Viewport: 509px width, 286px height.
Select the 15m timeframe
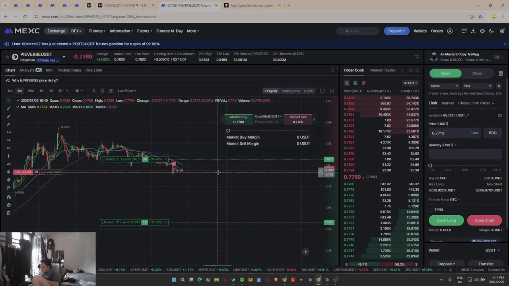click(x=31, y=91)
